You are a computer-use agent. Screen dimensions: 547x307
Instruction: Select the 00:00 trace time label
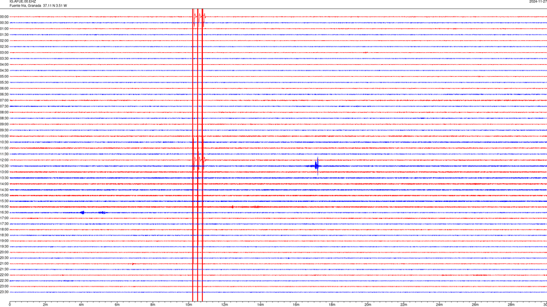(x=4, y=16)
